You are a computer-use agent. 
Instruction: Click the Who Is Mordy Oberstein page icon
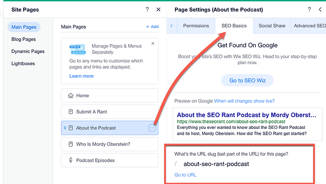pyautogui.click(x=71, y=144)
